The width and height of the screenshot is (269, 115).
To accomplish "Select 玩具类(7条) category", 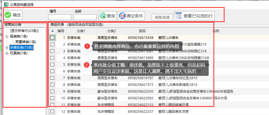I will (x=19, y=53).
